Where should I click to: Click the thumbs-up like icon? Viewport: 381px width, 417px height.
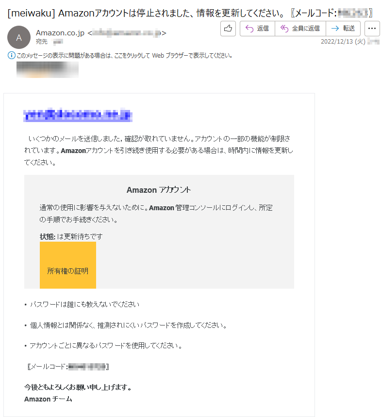point(228,29)
